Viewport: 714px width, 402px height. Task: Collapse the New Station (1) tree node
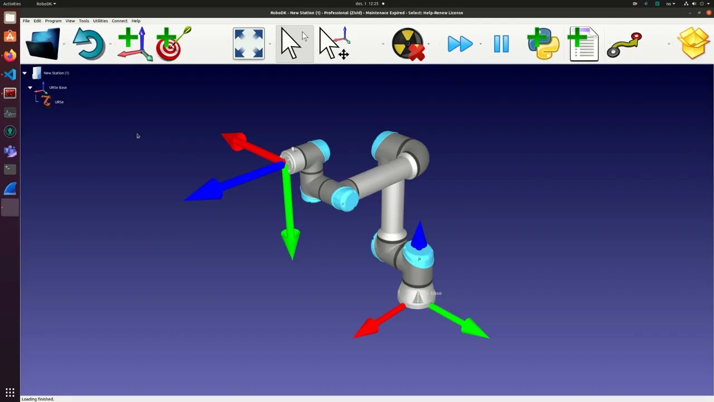25,73
